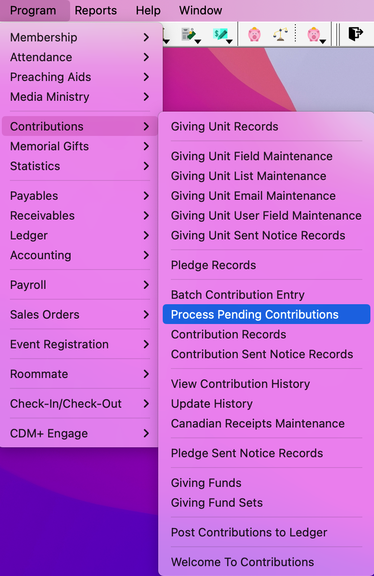Expand the Membership submenu
This screenshot has width=374, height=576.
pos(43,37)
